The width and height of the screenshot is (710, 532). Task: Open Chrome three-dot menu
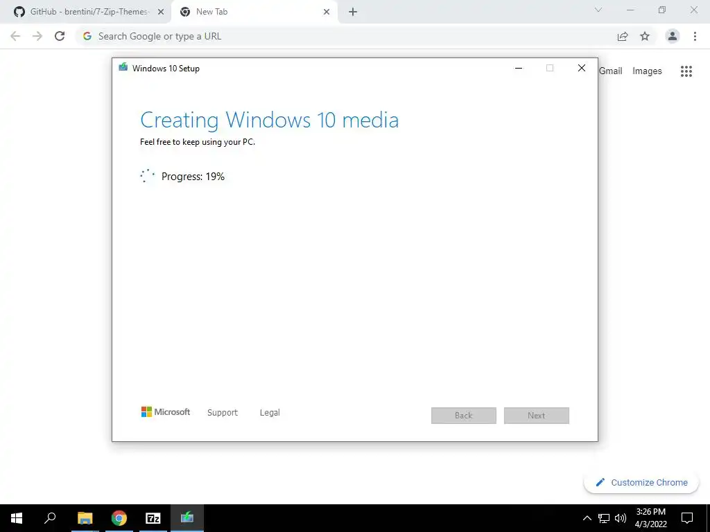695,36
